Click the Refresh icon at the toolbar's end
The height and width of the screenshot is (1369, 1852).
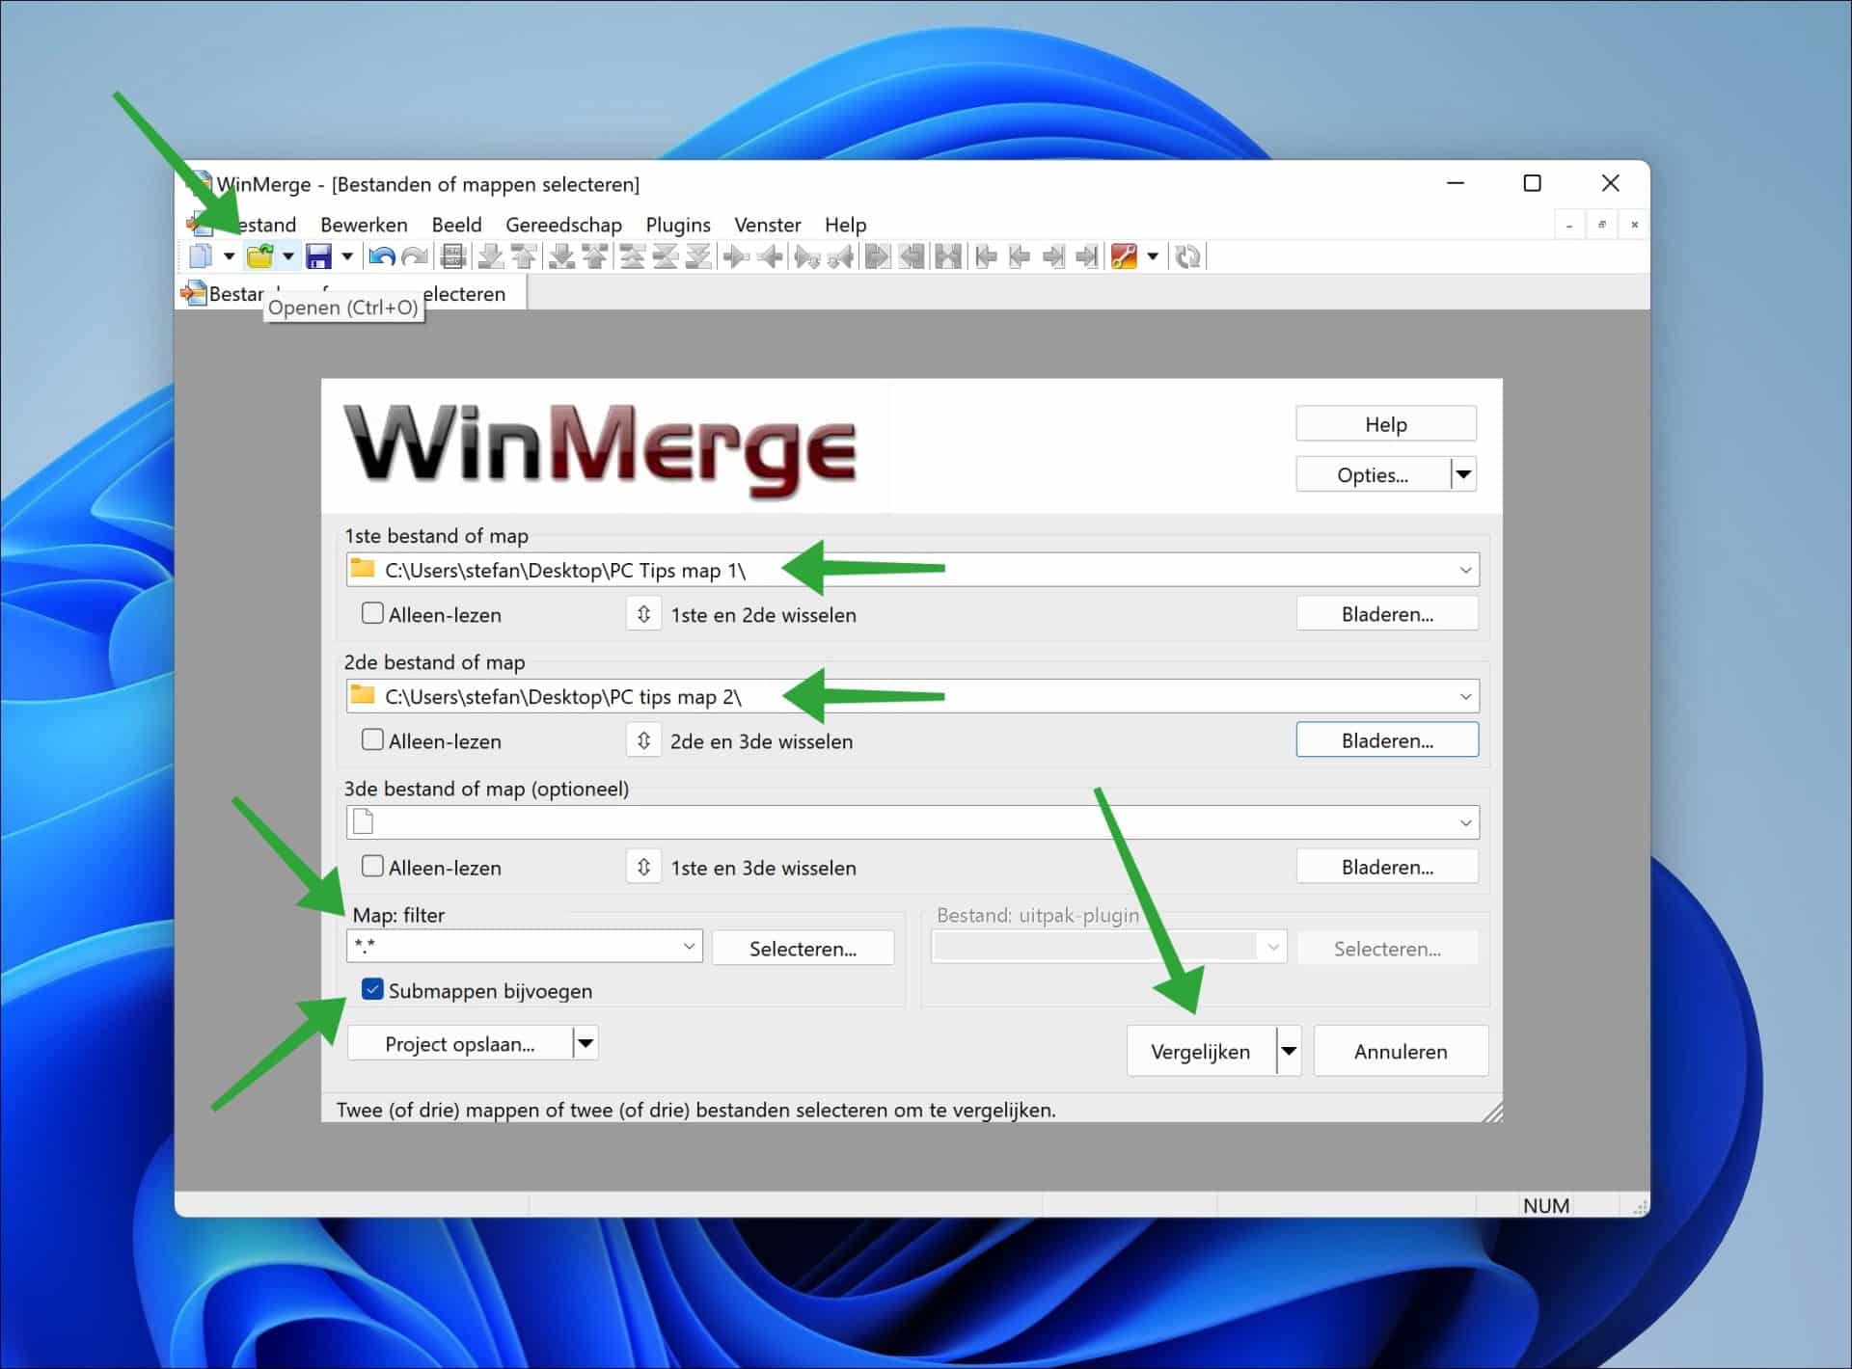click(1187, 255)
